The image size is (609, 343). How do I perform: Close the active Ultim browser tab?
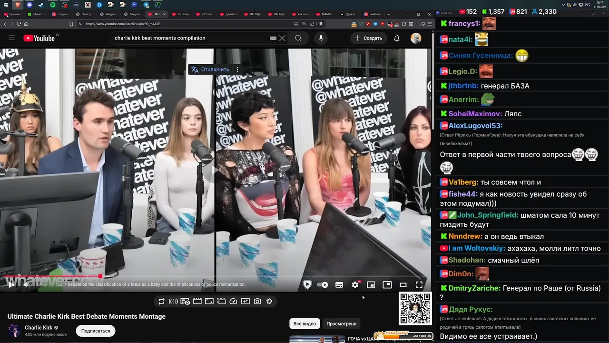(x=165, y=14)
